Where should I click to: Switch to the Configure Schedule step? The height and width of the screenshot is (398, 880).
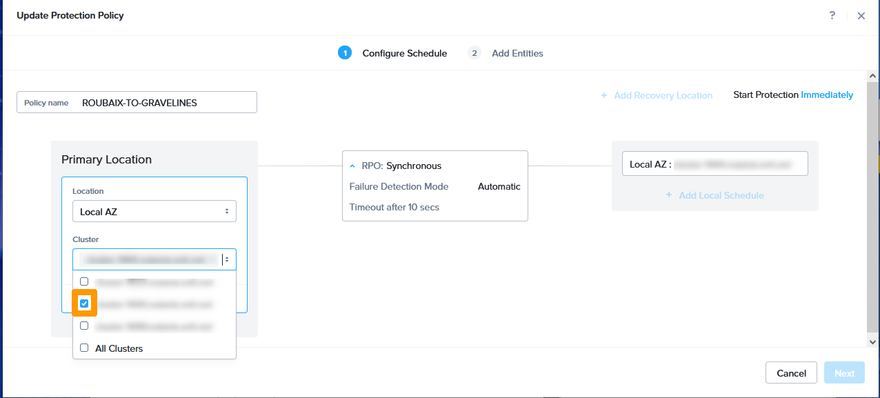click(x=404, y=53)
